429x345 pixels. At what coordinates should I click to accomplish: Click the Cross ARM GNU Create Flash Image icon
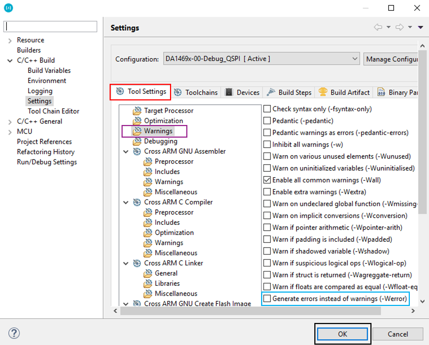137,303
